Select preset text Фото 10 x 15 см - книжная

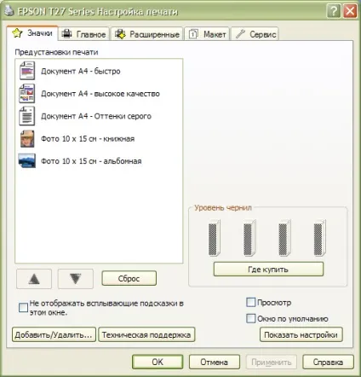(88, 139)
